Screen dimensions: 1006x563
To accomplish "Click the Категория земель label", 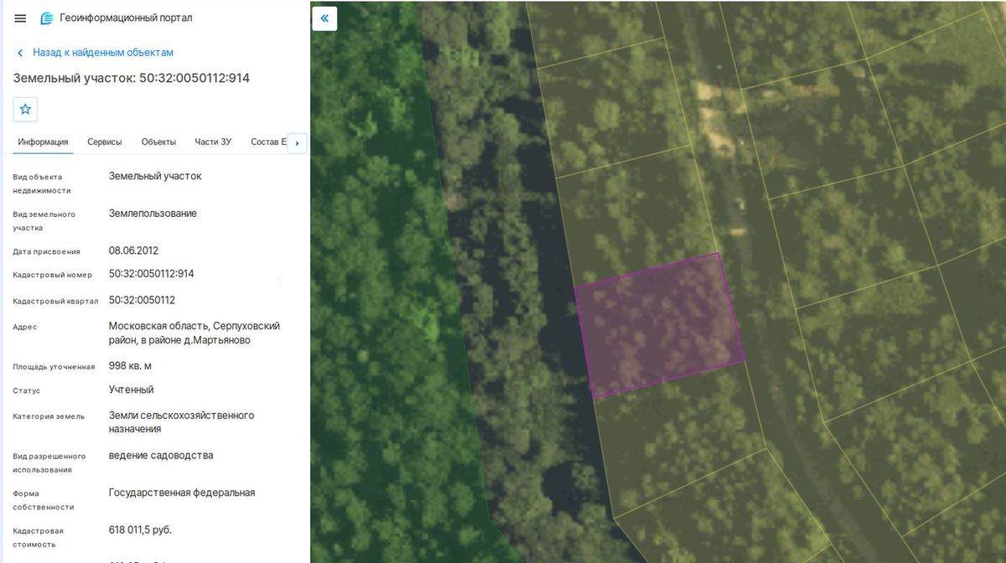I will tap(49, 416).
